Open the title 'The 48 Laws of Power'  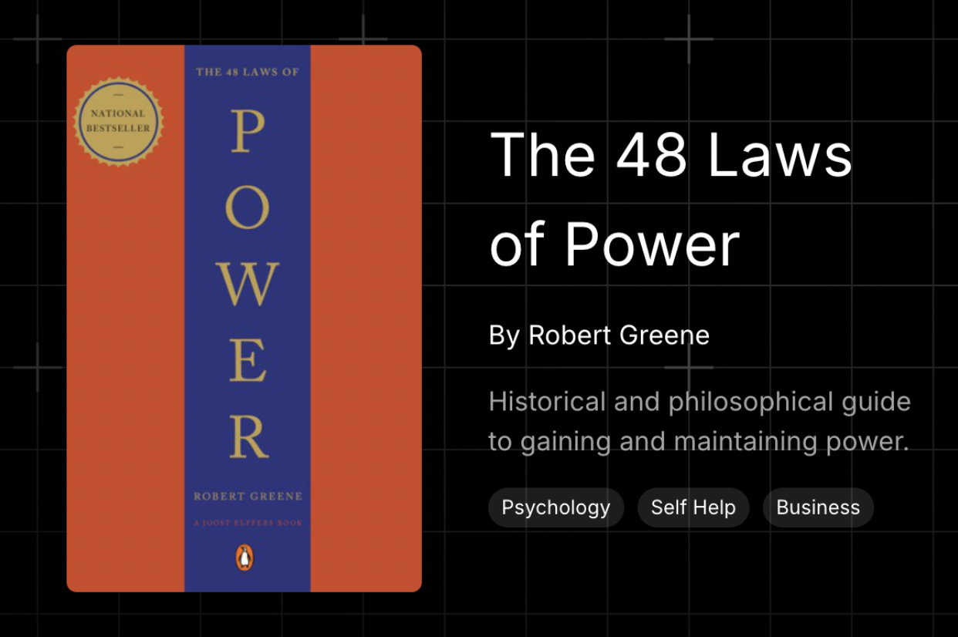[x=670, y=199]
